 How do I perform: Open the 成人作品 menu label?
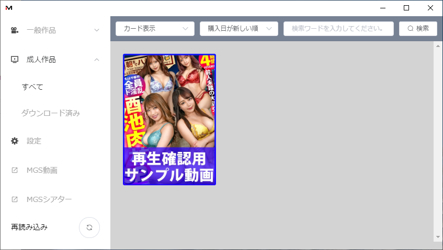coord(41,59)
